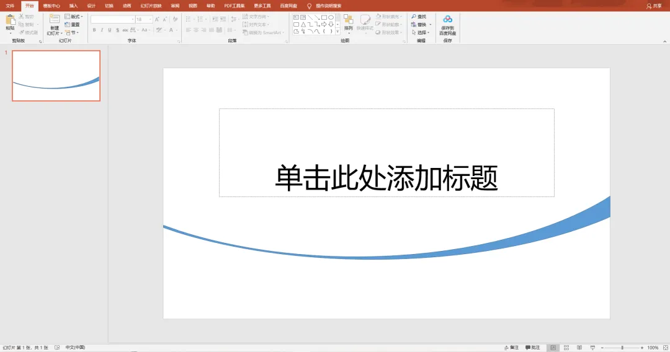The width and height of the screenshot is (670, 352).
Task: Toggle Bold formatting
Action: [x=94, y=30]
